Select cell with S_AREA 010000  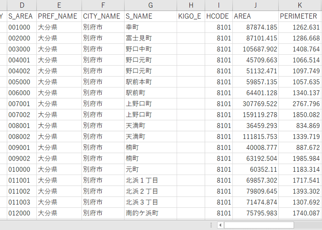(22, 169)
